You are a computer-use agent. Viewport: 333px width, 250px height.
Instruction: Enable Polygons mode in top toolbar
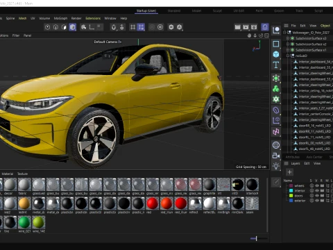point(64,27)
